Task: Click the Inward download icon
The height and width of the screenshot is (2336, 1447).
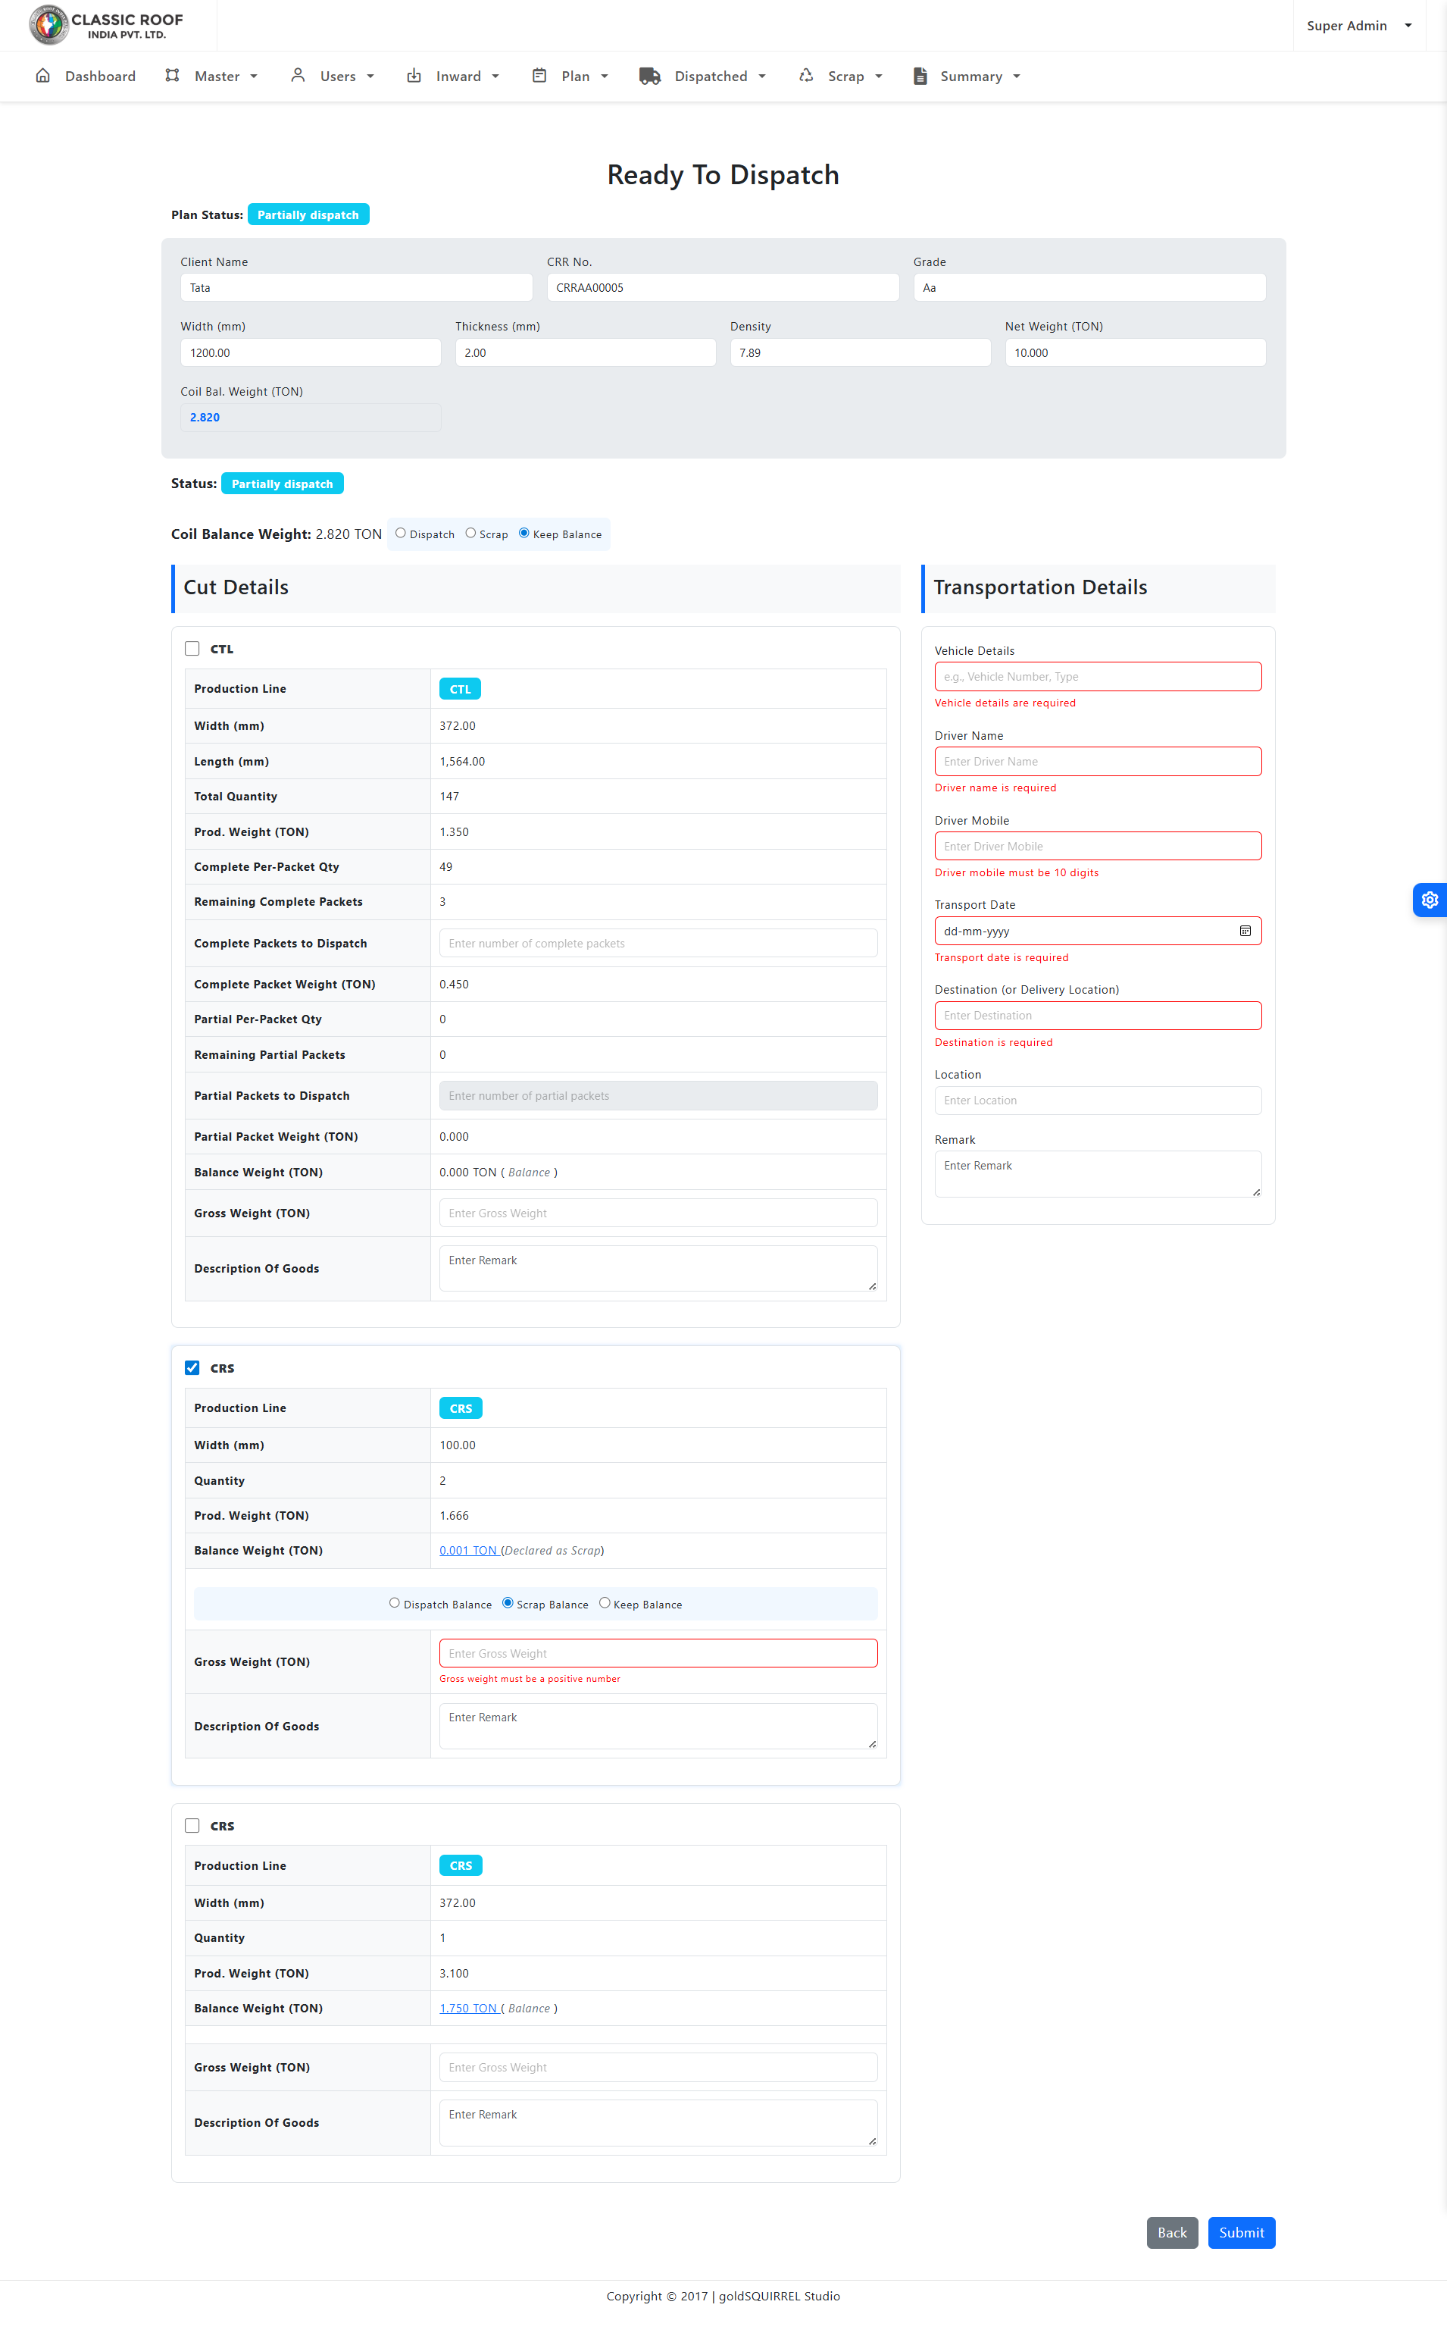Action: click(x=414, y=76)
